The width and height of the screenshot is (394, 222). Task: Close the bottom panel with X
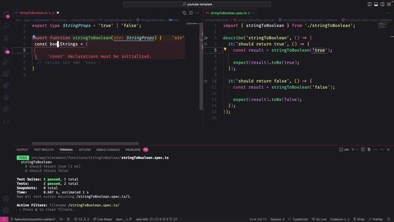(388, 149)
